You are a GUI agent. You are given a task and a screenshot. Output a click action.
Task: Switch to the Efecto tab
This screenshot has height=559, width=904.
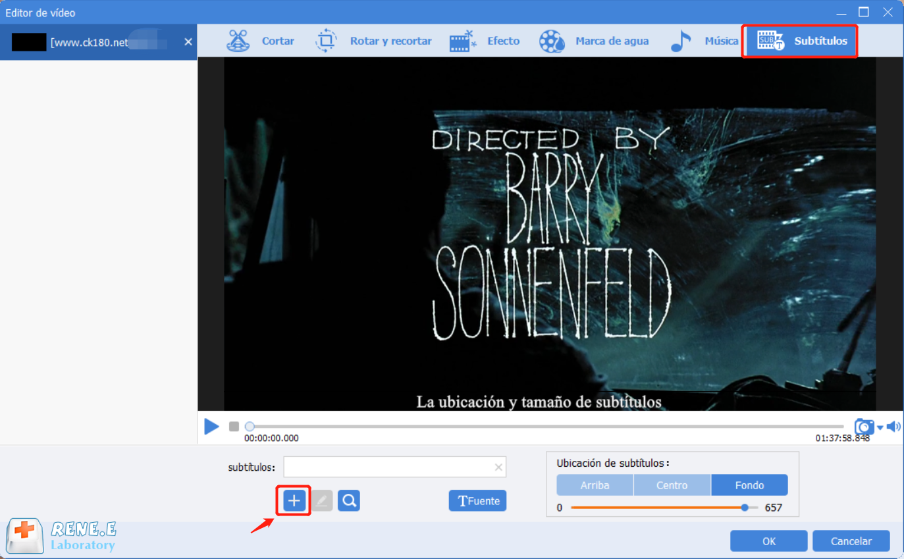485,41
